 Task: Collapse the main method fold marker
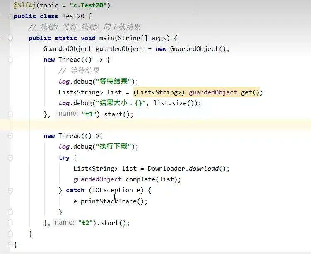pos(10,38)
